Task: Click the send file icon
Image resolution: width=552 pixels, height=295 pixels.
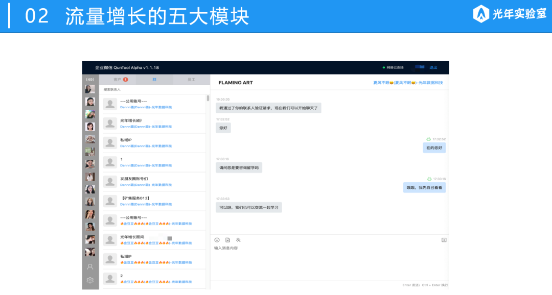Action: (x=227, y=240)
